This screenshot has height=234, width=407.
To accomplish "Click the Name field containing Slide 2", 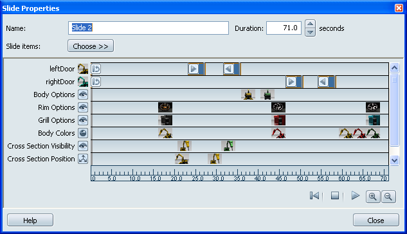I will click(149, 28).
